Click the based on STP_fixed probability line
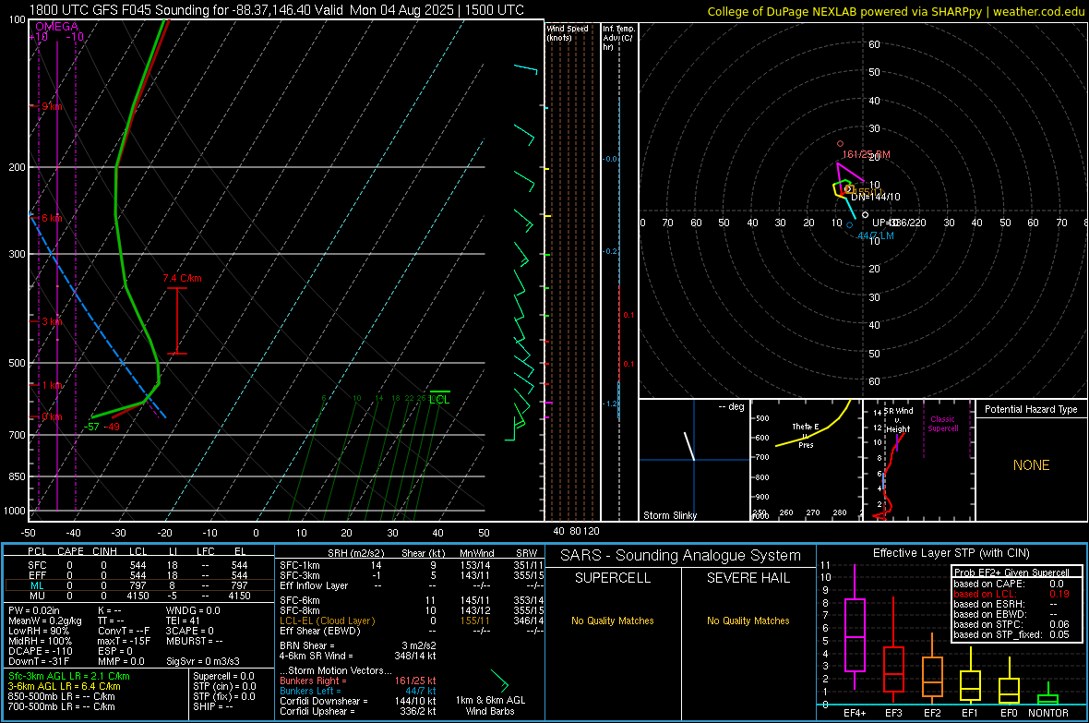Screen dimensions: 1089x723 click(x=1011, y=634)
